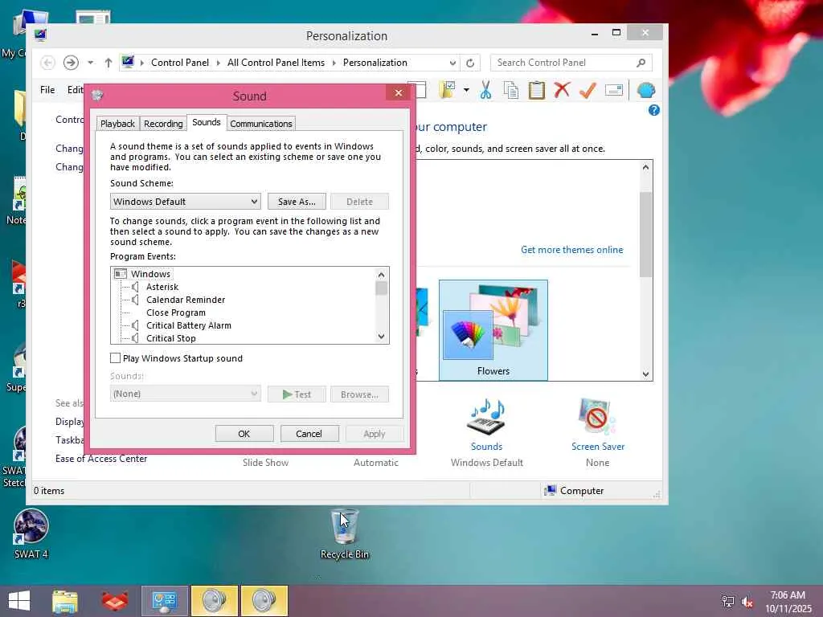The width and height of the screenshot is (823, 617).
Task: Click the muted volume tray icon
Action: pos(747,602)
